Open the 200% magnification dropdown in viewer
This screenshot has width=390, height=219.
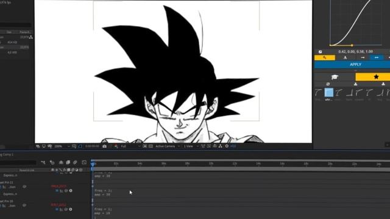(62, 146)
